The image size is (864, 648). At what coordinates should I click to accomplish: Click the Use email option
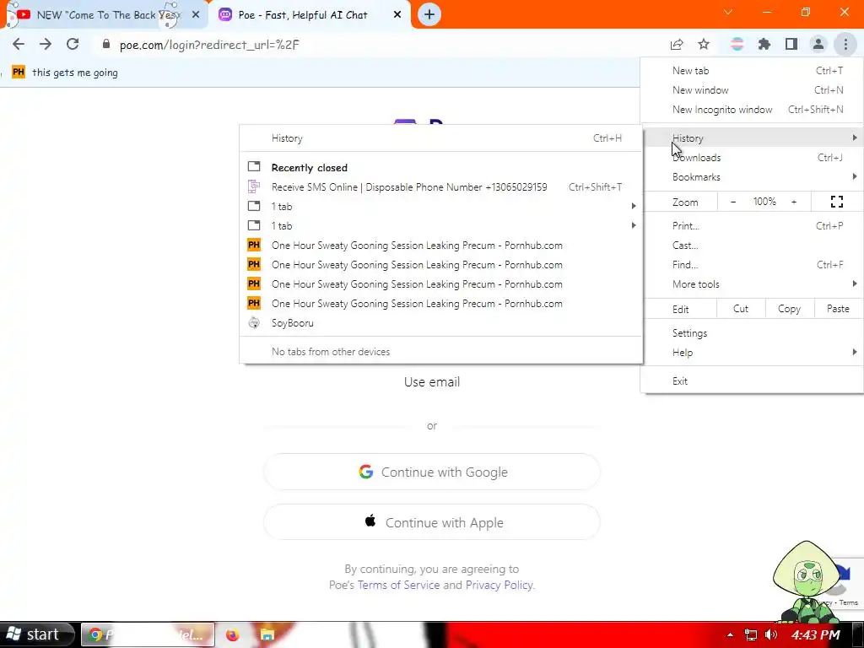coord(431,382)
